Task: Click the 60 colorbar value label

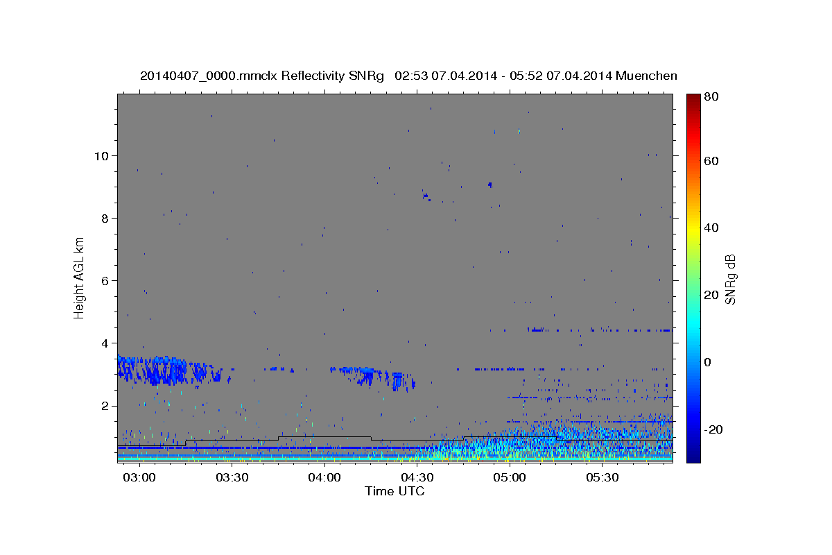Action: coord(711,161)
